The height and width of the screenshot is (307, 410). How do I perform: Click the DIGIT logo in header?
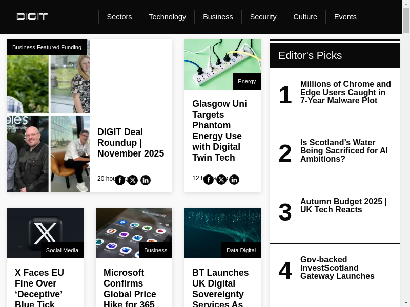pyautogui.click(x=32, y=17)
